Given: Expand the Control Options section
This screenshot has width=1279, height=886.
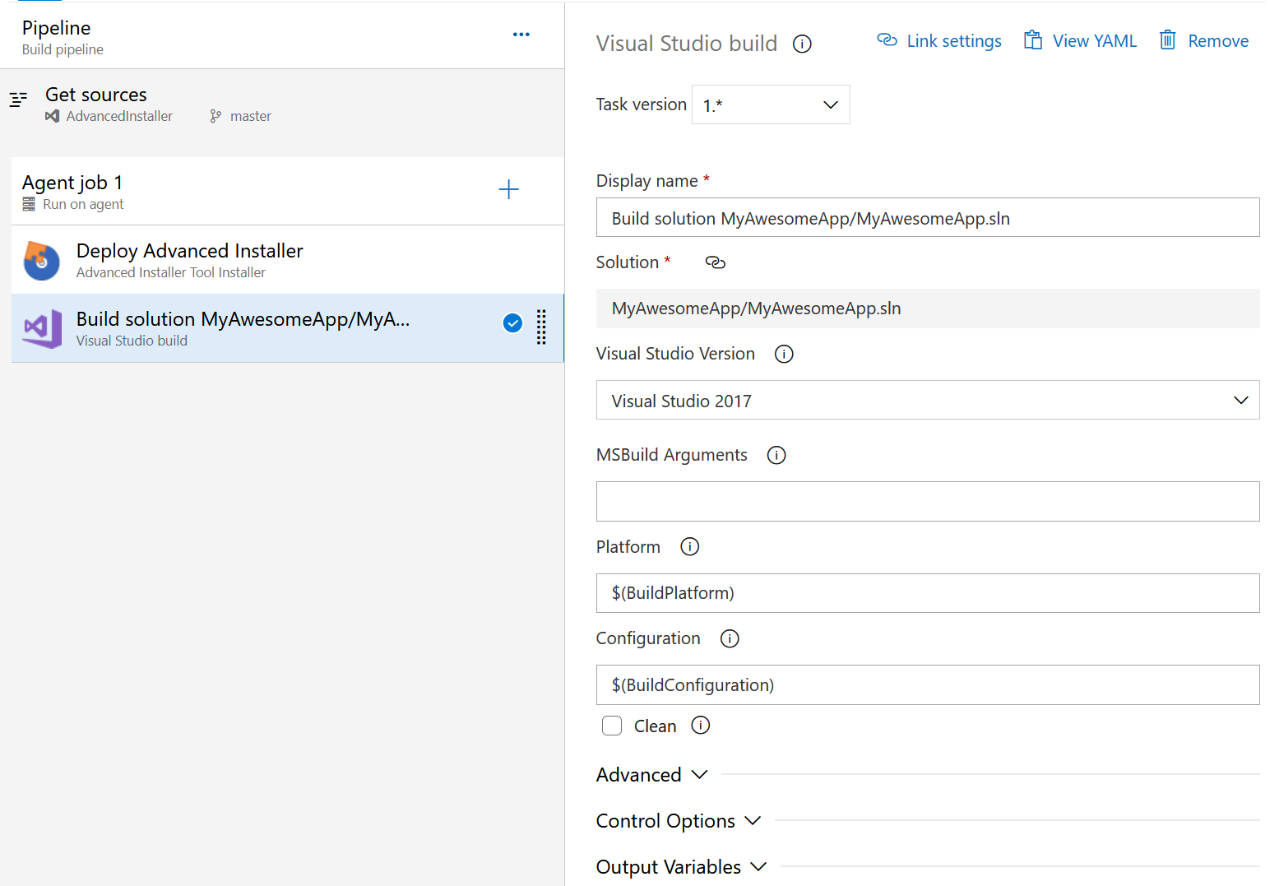Looking at the screenshot, I should (x=679, y=821).
